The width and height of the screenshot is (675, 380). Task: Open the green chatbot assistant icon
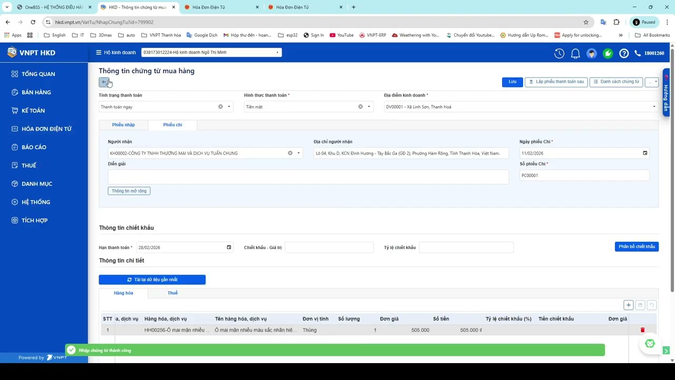[650, 344]
